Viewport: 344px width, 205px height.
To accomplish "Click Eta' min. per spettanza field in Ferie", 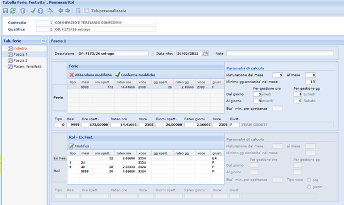I will 278,109.
